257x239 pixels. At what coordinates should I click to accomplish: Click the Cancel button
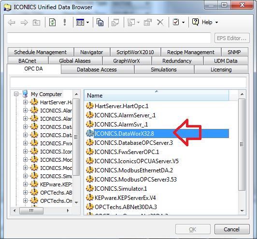232,229
